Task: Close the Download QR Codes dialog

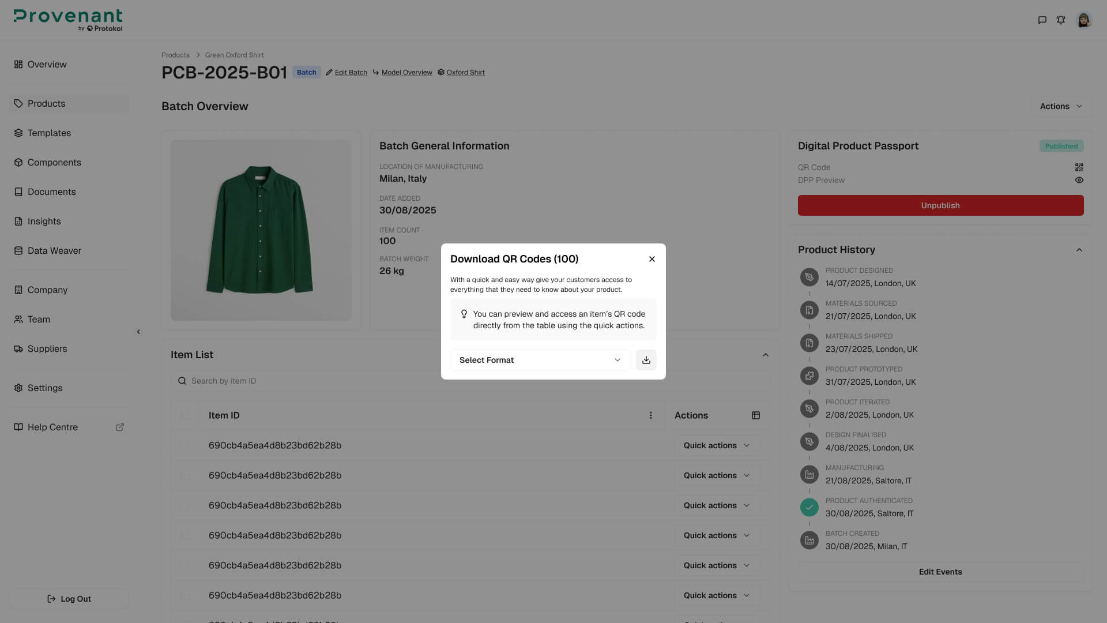Action: [652, 259]
